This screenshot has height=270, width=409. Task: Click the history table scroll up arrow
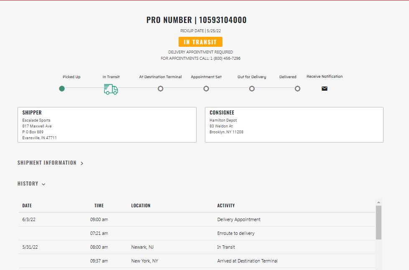coord(378,202)
